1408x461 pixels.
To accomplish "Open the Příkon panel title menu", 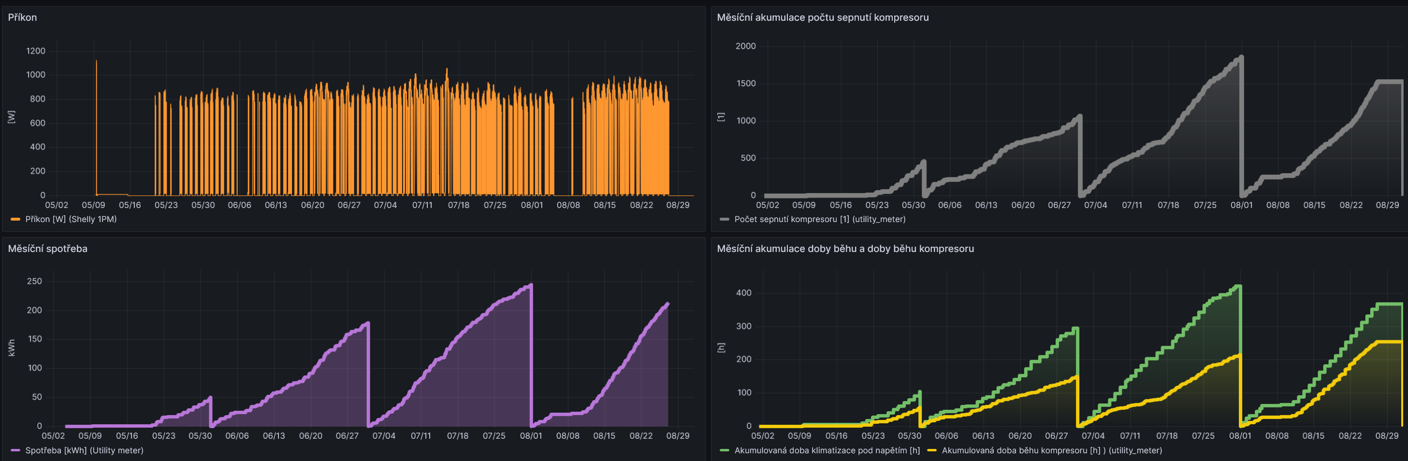I will point(22,17).
